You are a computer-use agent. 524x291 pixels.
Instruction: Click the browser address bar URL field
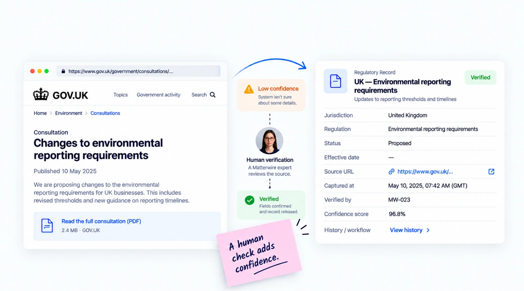point(138,71)
